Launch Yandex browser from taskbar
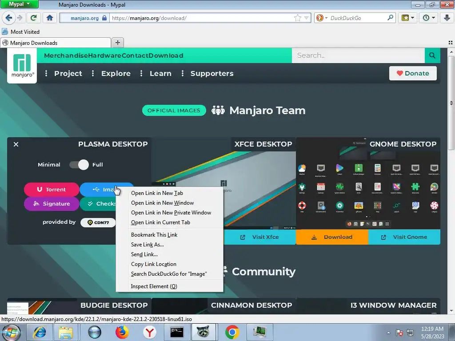The width and height of the screenshot is (455, 341). pyautogui.click(x=149, y=332)
